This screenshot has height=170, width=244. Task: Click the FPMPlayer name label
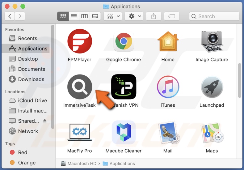[79, 59]
